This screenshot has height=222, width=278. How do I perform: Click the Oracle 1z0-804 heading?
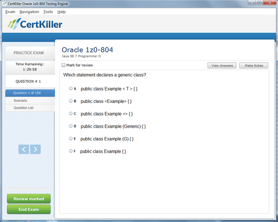coord(87,50)
